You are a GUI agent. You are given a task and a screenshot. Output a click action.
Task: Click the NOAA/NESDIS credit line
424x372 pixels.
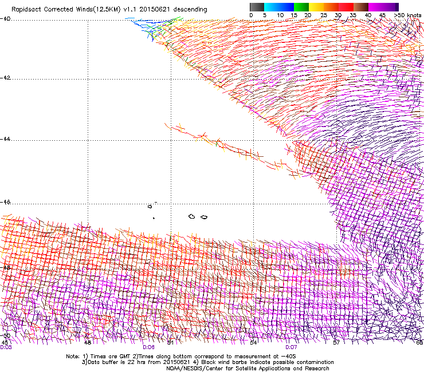248,369
